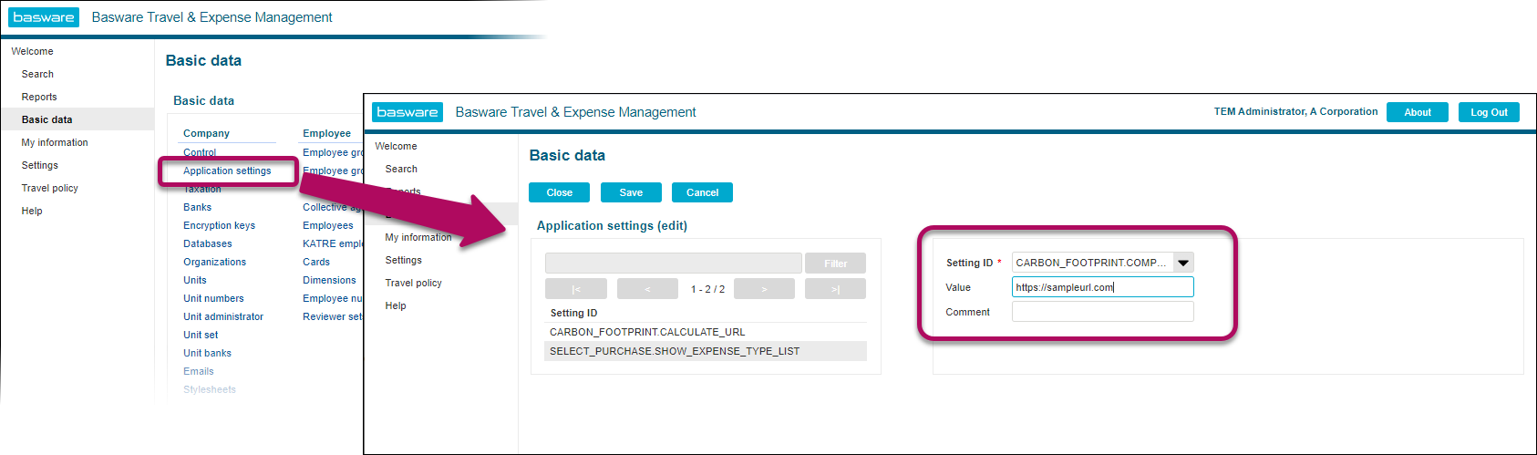Viewport: 1537px width, 455px height.
Task: Click the Basware logo in the back window
Action: coord(44,17)
